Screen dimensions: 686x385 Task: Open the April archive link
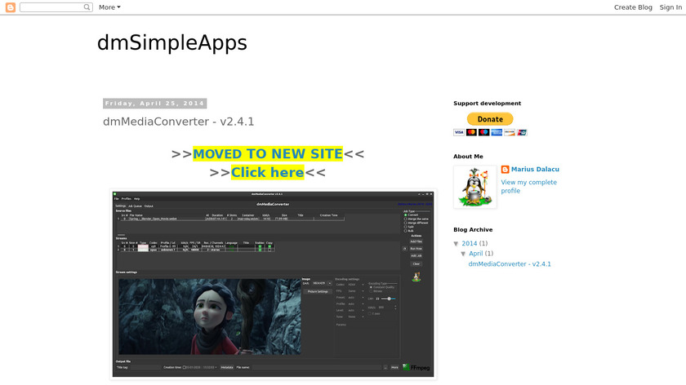pyautogui.click(x=475, y=254)
